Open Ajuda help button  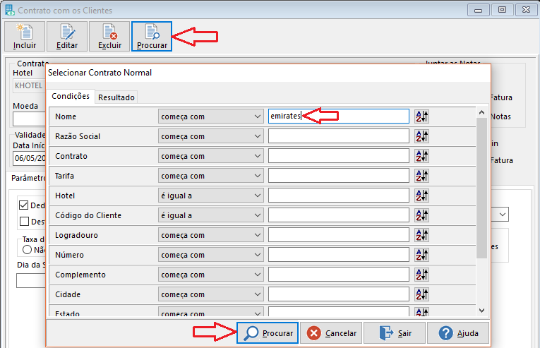458,333
